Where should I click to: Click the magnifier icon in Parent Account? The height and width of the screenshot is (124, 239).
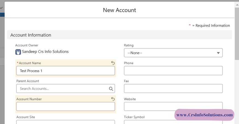[x=111, y=89]
